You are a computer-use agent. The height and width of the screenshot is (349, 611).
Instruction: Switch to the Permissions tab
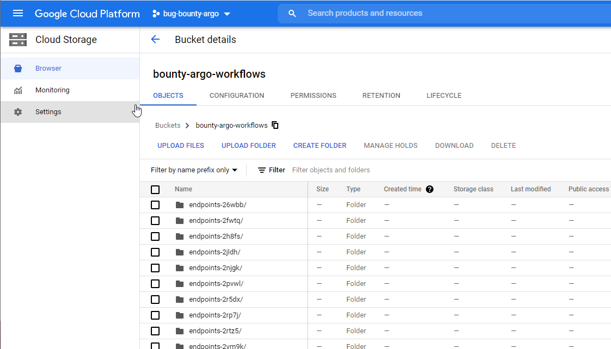click(313, 96)
